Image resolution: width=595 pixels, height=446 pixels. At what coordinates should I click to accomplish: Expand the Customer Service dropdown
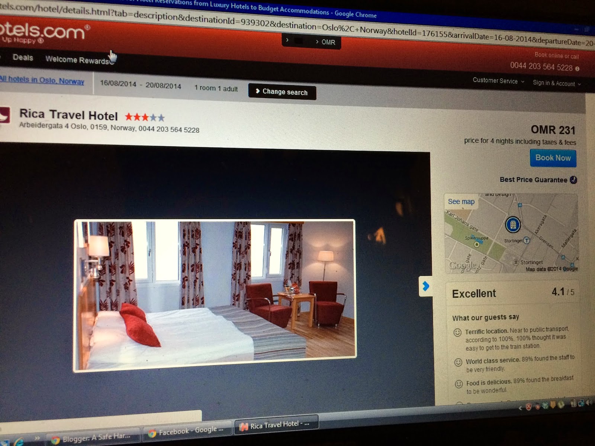pyautogui.click(x=498, y=81)
